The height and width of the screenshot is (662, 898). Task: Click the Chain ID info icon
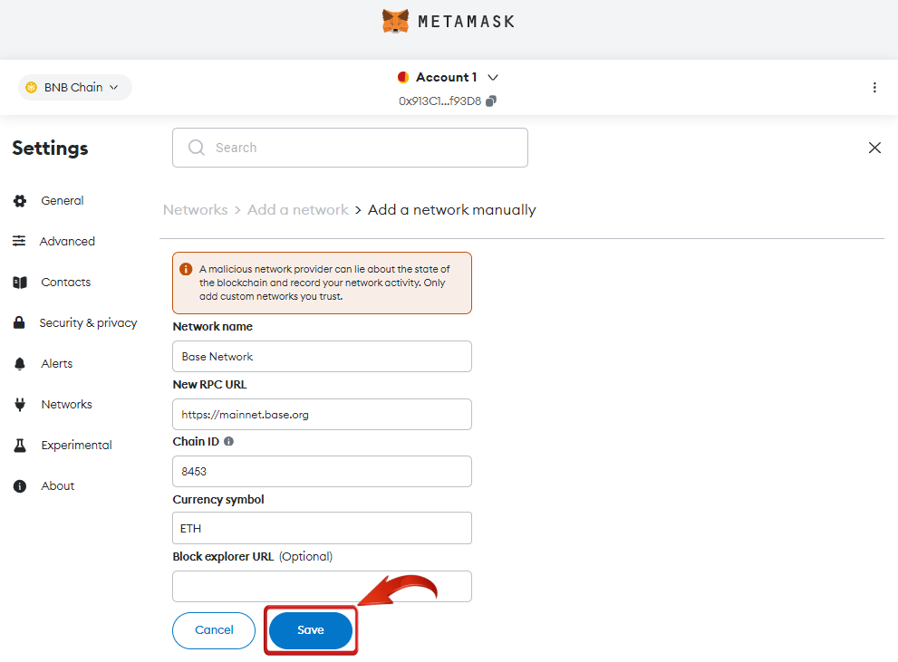[228, 442]
